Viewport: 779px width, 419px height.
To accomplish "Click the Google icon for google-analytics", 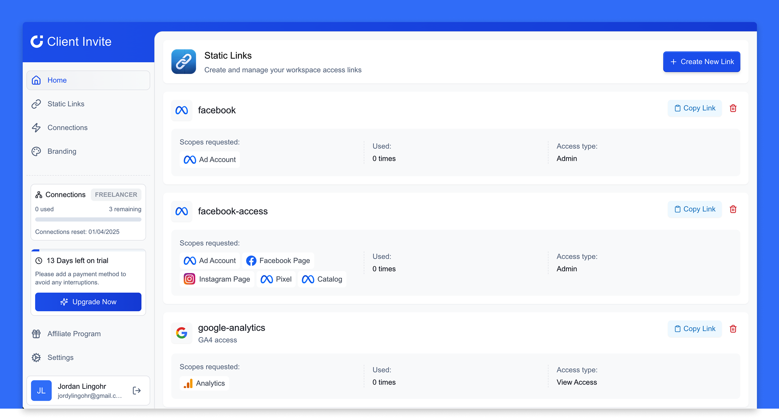I will click(182, 333).
